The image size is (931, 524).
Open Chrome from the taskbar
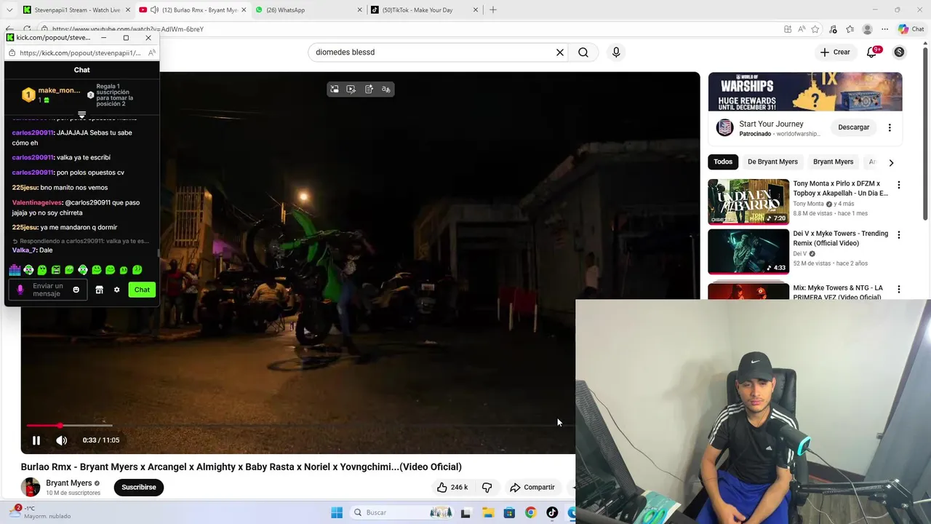[530, 513]
